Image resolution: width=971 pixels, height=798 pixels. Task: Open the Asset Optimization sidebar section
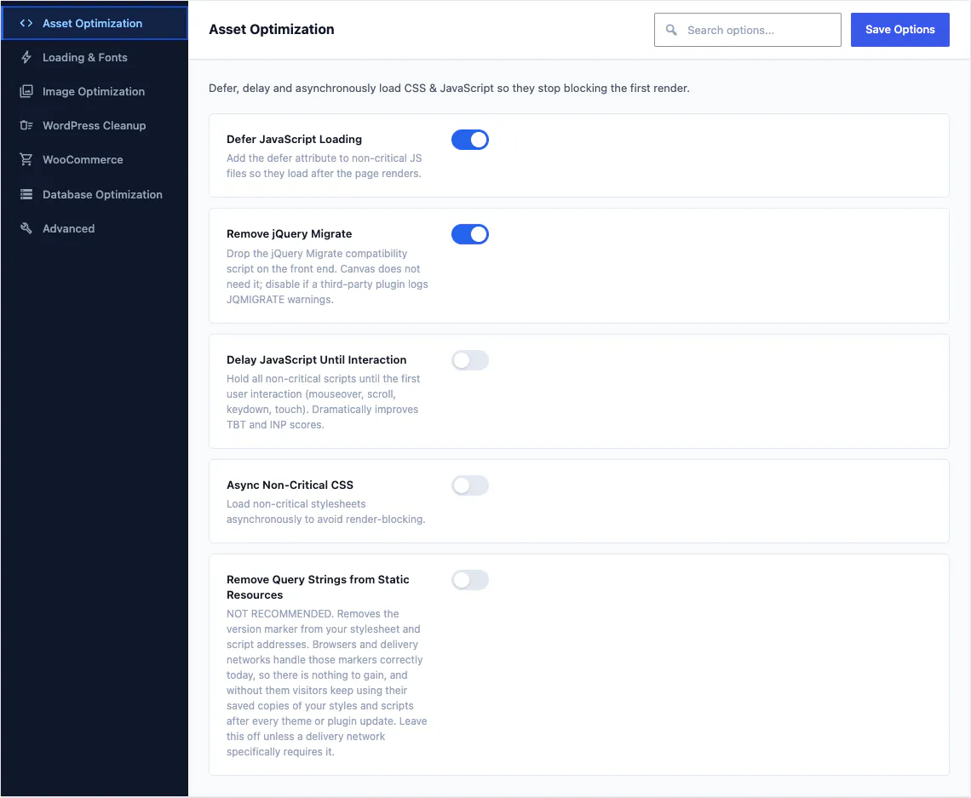pos(95,23)
